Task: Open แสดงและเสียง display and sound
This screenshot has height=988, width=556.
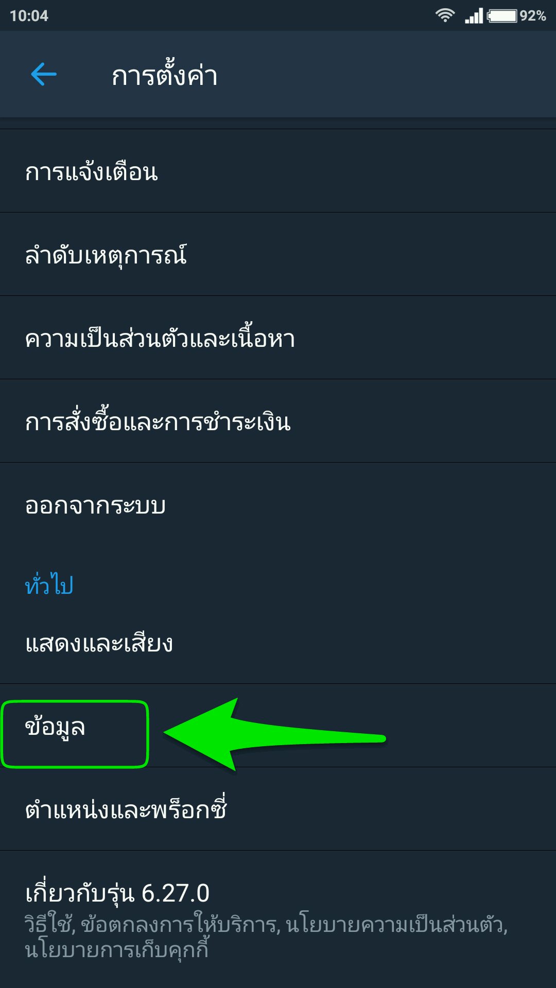Action: click(278, 643)
